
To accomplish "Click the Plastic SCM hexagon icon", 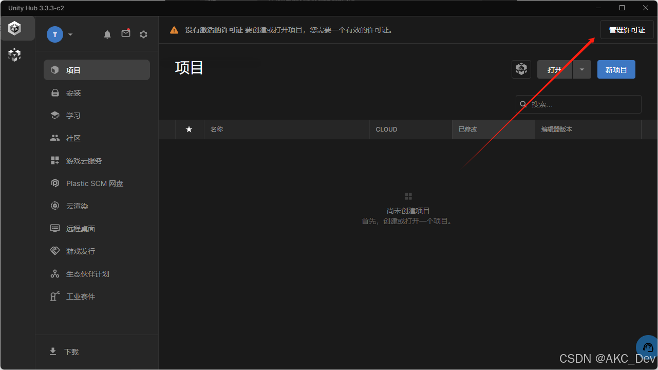I will pos(55,183).
